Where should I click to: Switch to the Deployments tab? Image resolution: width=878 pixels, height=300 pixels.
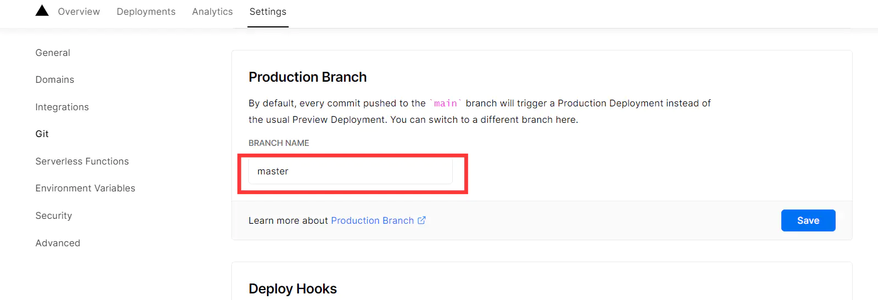[x=146, y=12]
